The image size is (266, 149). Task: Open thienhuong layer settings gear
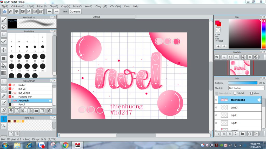pos(259,100)
